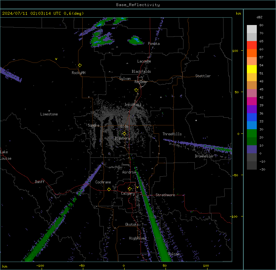Click the slate-purple 0-10 dBZ legend swatch
This screenshot has height=270, width=276.
[x=252, y=149]
